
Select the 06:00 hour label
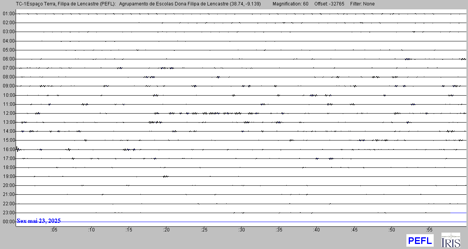tap(9, 59)
